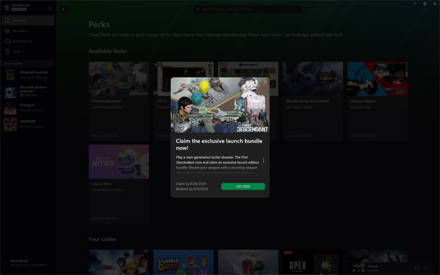Pop out the Friends panel
The image size is (440, 275).
(x=417, y=269)
